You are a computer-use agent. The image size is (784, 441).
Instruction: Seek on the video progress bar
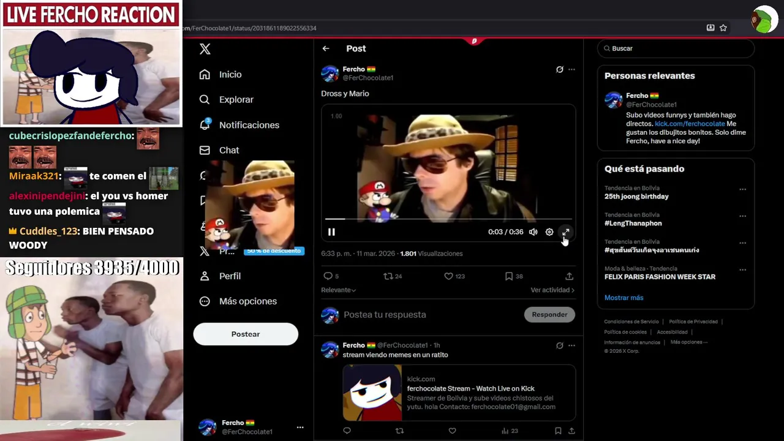tap(448, 219)
